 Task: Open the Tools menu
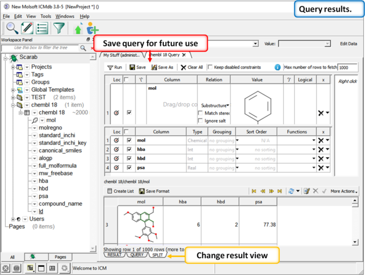(46, 16)
